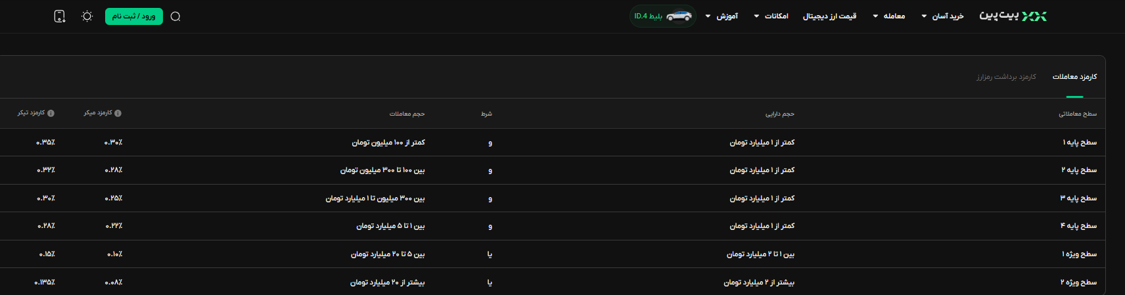The height and width of the screenshot is (295, 1125).
Task: Select the سطح پایه ۱ row
Action: [553, 142]
